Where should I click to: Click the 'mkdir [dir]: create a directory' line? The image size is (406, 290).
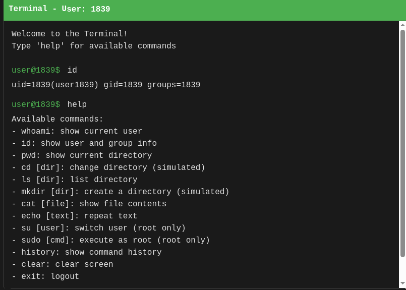[121, 192]
